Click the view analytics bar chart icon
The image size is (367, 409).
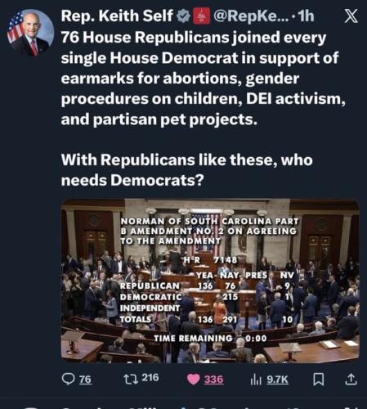[x=256, y=380]
